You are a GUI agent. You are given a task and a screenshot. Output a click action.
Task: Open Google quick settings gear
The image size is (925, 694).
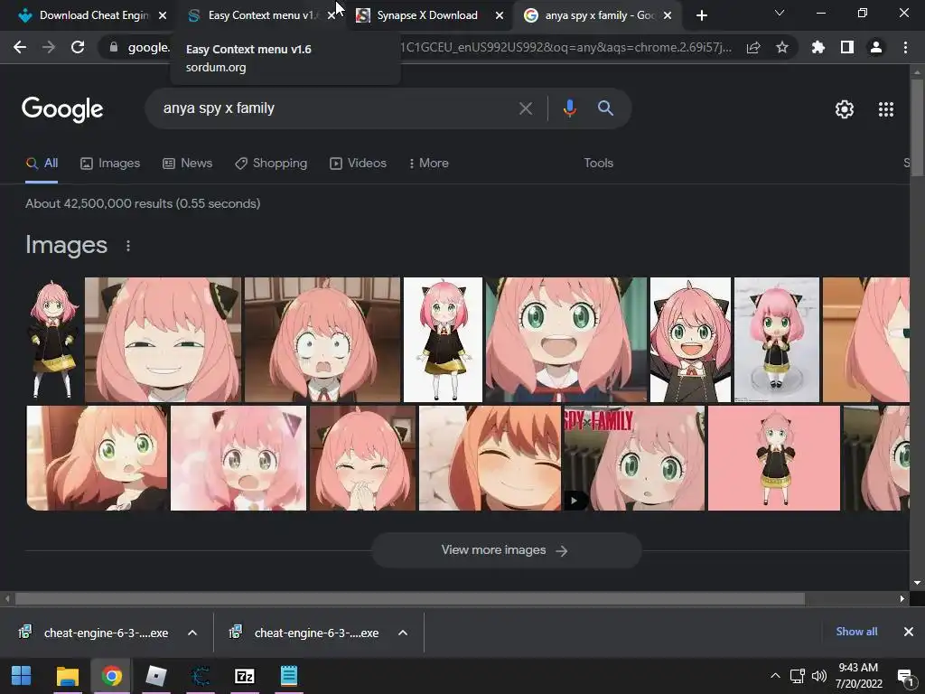pos(845,109)
